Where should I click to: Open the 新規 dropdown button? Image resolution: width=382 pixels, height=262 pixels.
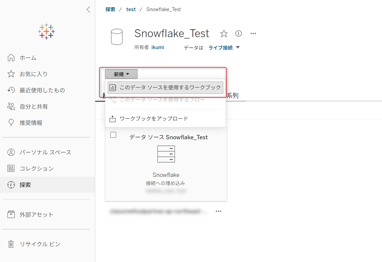click(121, 74)
